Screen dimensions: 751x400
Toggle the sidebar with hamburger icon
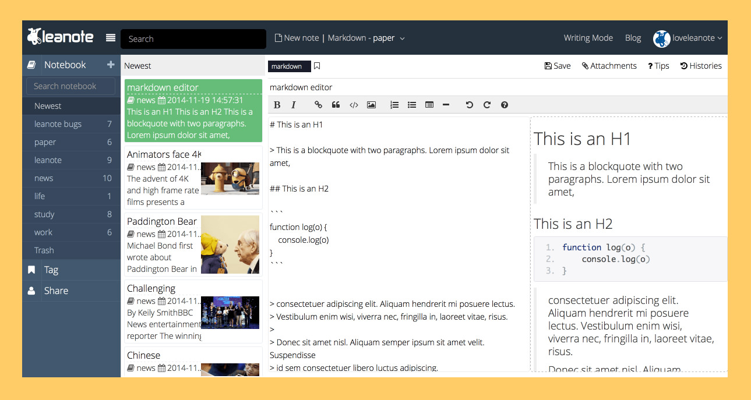pyautogui.click(x=111, y=38)
